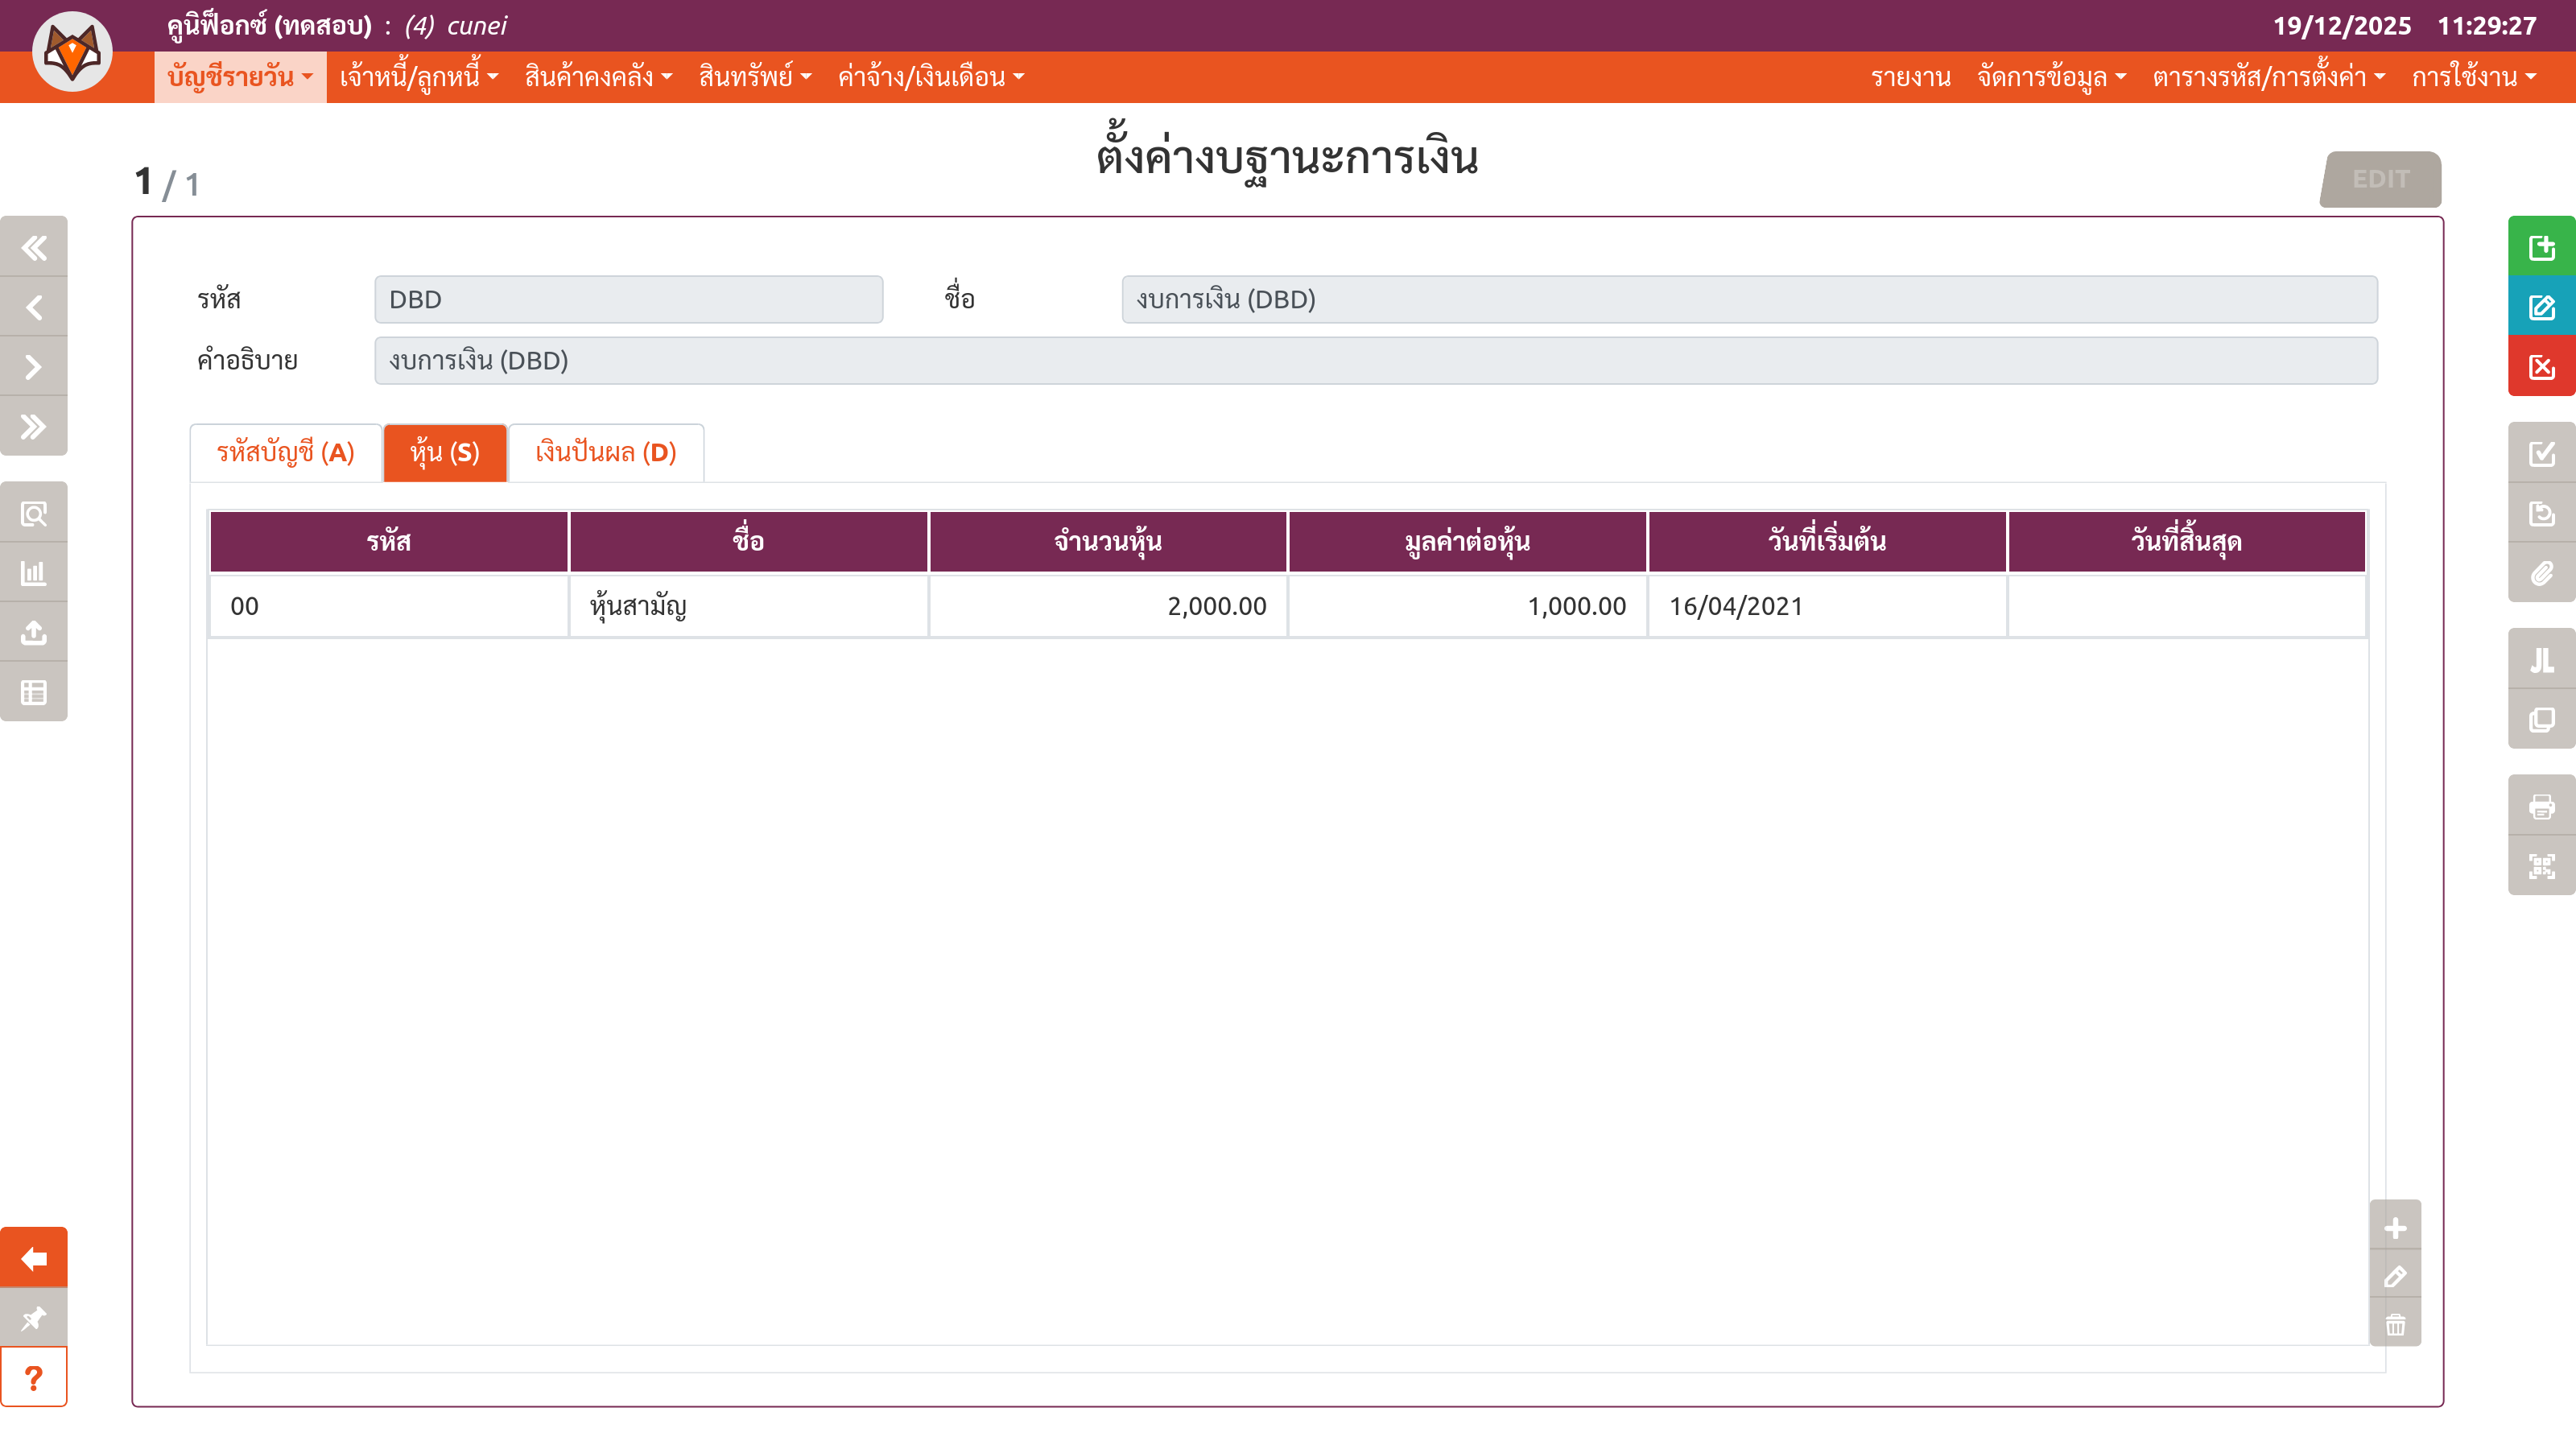Expand the จัดการข้อมูล dropdown menu
2576x1449 pixels.
tap(2050, 77)
